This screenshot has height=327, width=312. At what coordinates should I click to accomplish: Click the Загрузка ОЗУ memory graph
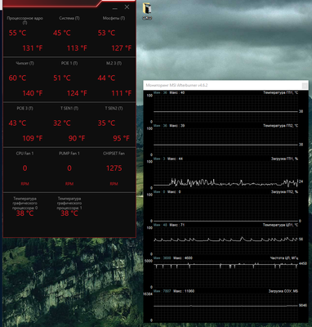point(226,306)
